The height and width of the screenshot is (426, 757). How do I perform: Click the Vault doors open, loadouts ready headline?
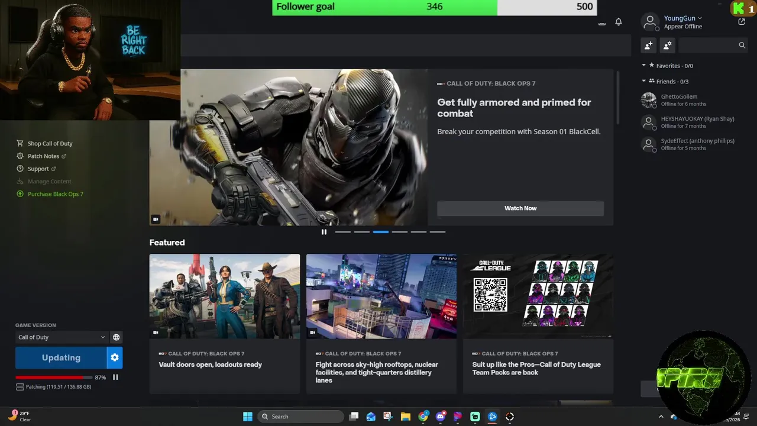click(x=210, y=364)
